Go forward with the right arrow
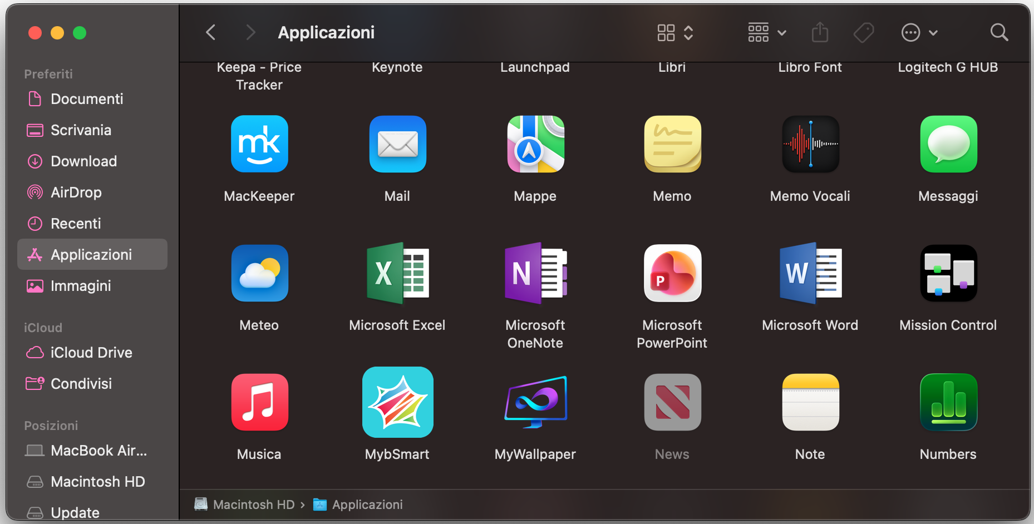This screenshot has height=524, width=1034. pos(250,32)
